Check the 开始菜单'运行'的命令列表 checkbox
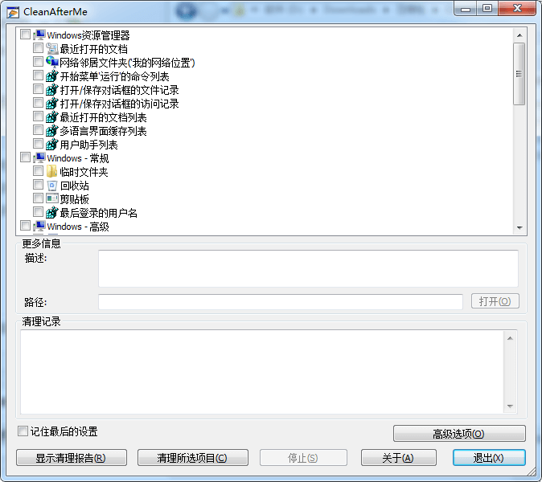Viewport: 542px width, 482px height. tap(38, 76)
